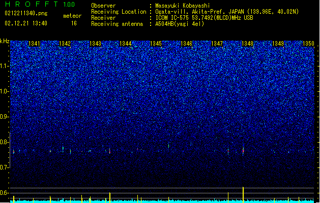Click the kHz axis unit label

[x=5, y=41]
